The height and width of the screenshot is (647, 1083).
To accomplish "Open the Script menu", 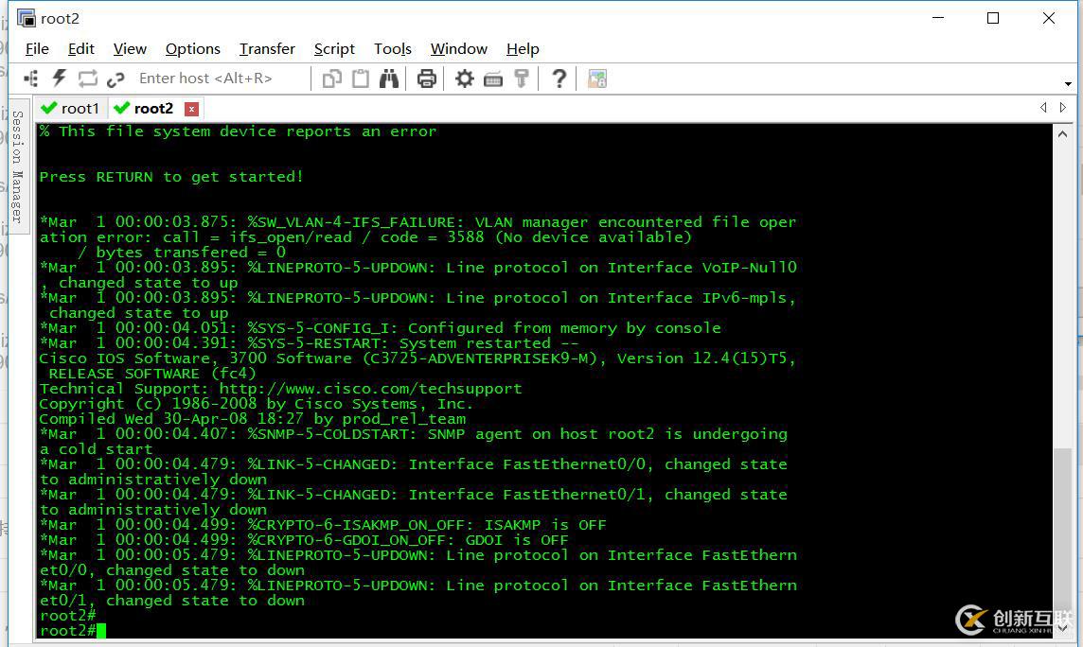I will pos(334,49).
